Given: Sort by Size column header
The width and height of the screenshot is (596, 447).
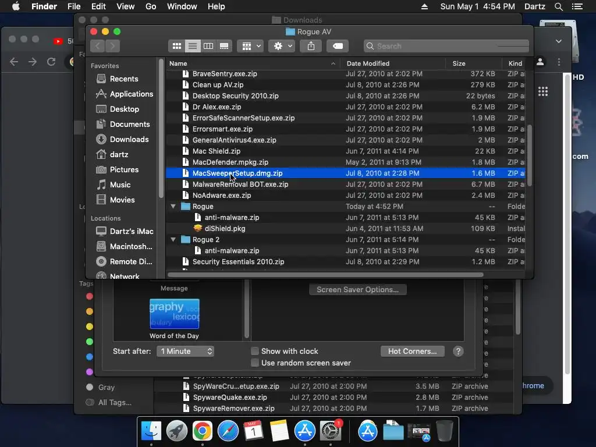Looking at the screenshot, I should [474, 63].
